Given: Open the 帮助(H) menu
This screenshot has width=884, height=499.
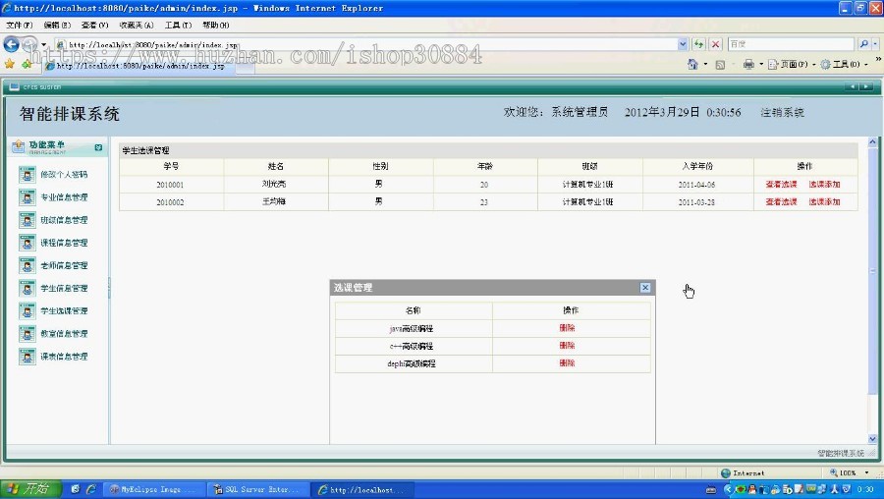Looking at the screenshot, I should (215, 26).
